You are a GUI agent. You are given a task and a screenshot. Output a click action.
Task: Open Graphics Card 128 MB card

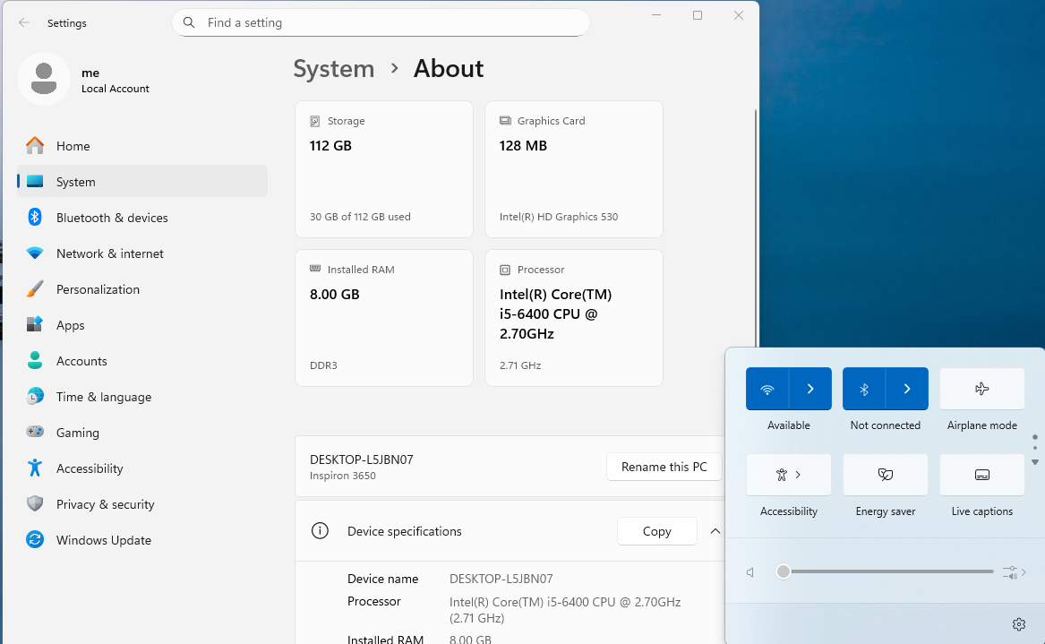[x=574, y=169]
